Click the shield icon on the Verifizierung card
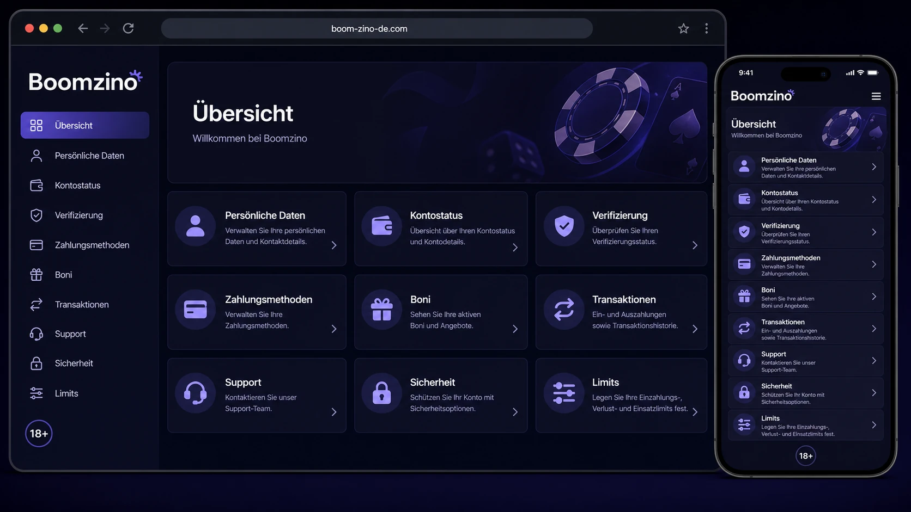 (564, 226)
